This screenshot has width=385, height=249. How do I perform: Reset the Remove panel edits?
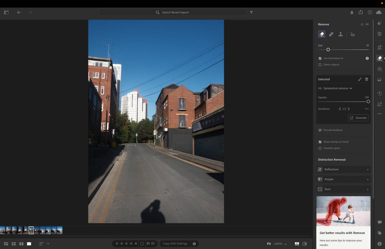[362, 24]
